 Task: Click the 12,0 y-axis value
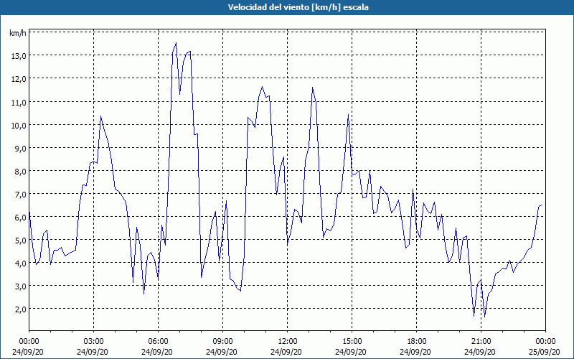19,79
